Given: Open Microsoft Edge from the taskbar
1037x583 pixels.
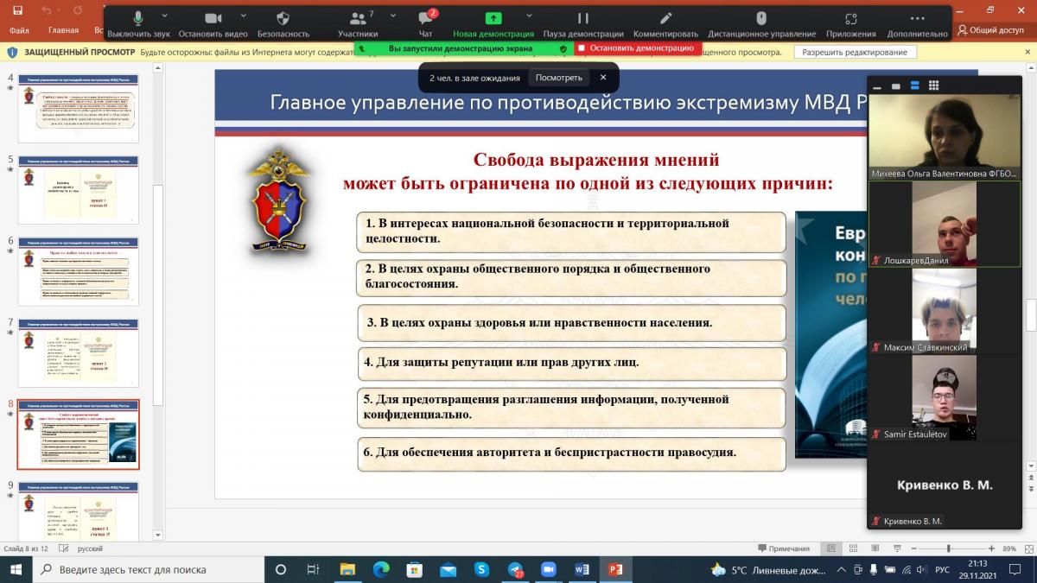Looking at the screenshot, I should (380, 569).
